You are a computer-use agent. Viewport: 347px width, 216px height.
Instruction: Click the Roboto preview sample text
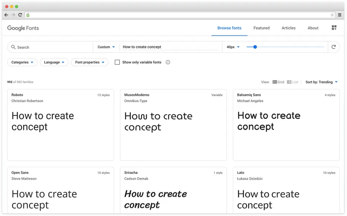42,121
